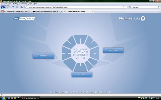The height and width of the screenshot is (100, 161).
Task: Open the Bookmarks menu
Action: 23,4
